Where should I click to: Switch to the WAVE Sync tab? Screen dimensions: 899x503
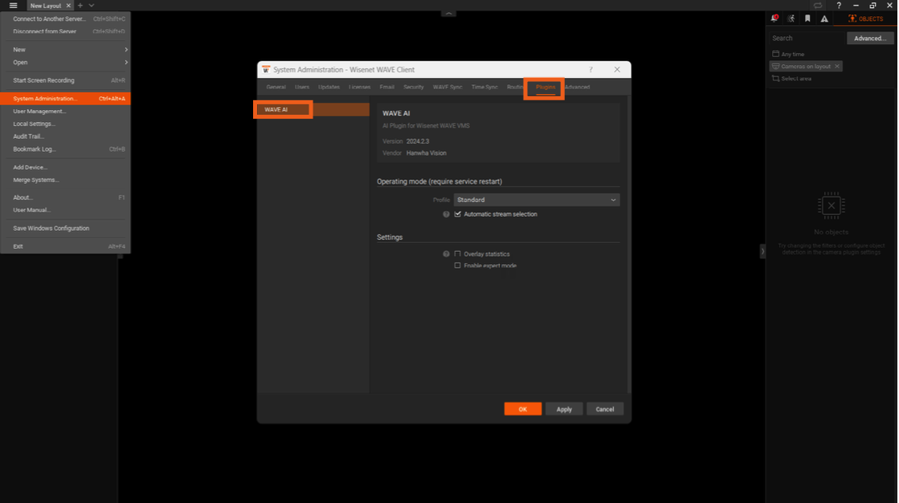[447, 87]
